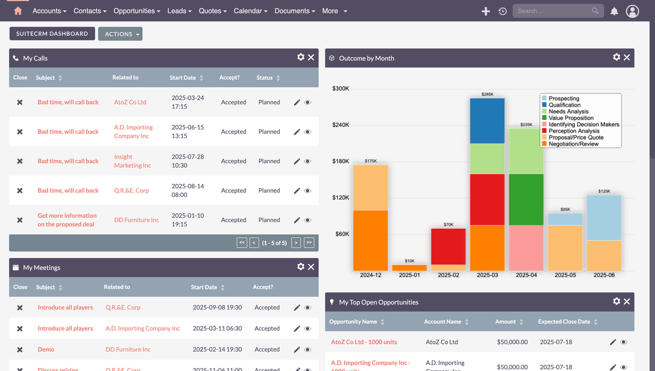This screenshot has width=655, height=371.
Task: Go to the SuiteCRM home icon
Action: tap(18, 11)
